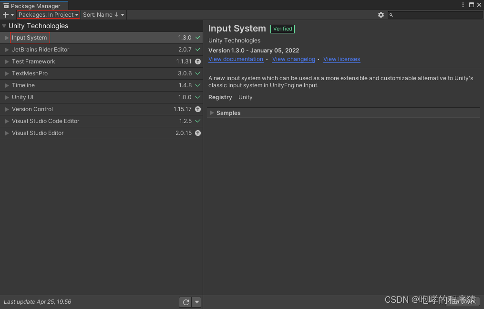
Task: Click the Version 1.3.0 - January 05, 2022 text
Action: pyautogui.click(x=254, y=51)
